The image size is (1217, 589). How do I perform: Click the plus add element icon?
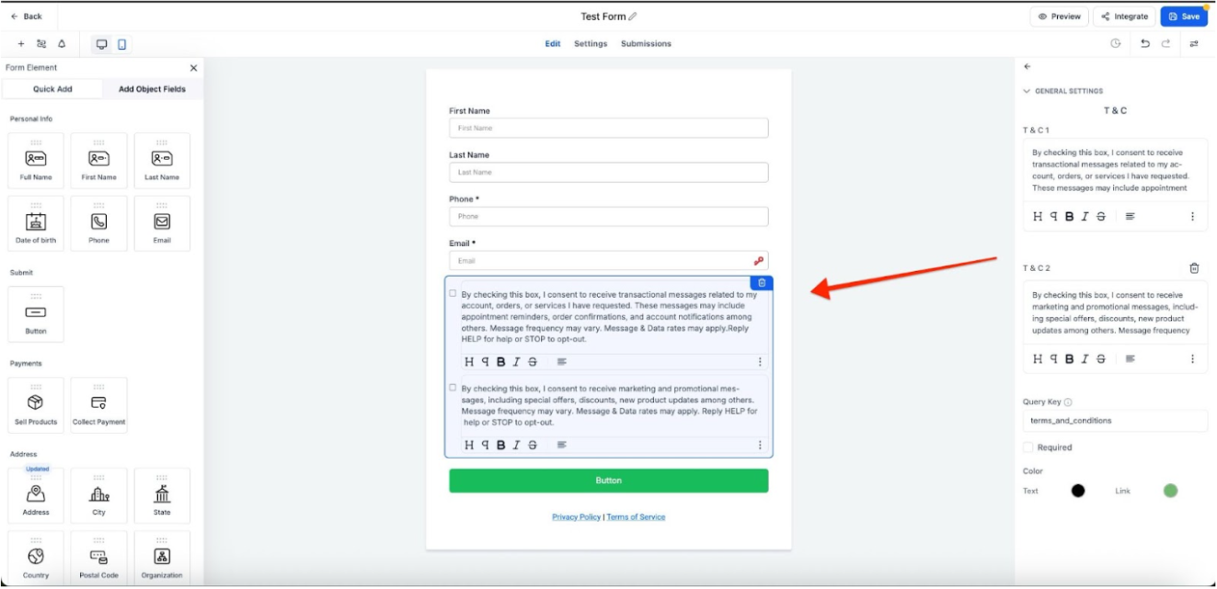coord(21,43)
